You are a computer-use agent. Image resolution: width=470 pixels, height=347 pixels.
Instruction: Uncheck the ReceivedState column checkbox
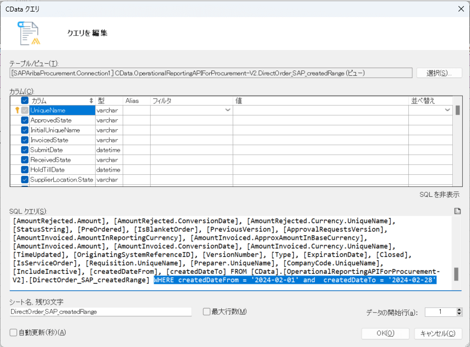[x=25, y=159]
